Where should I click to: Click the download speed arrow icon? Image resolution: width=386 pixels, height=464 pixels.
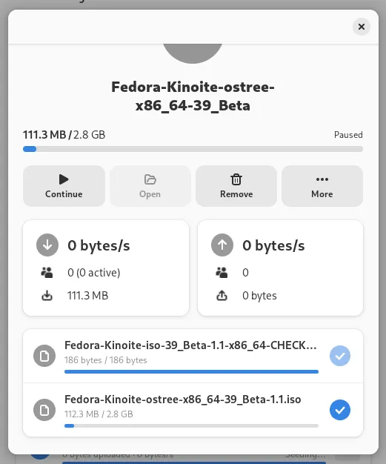[x=47, y=245]
